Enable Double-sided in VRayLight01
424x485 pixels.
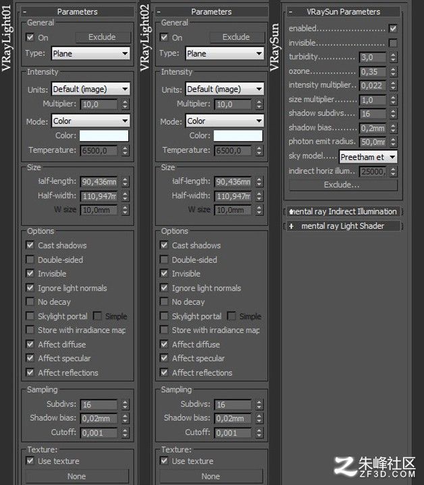point(30,259)
